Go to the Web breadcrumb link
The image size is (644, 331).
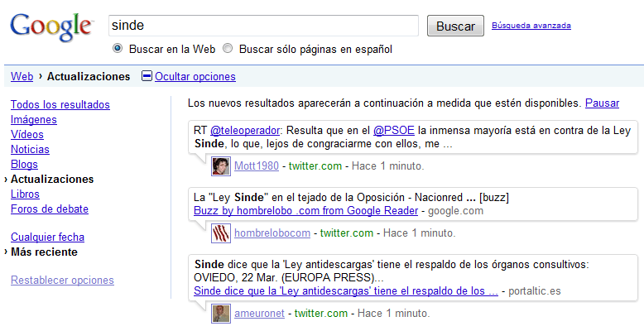(22, 76)
